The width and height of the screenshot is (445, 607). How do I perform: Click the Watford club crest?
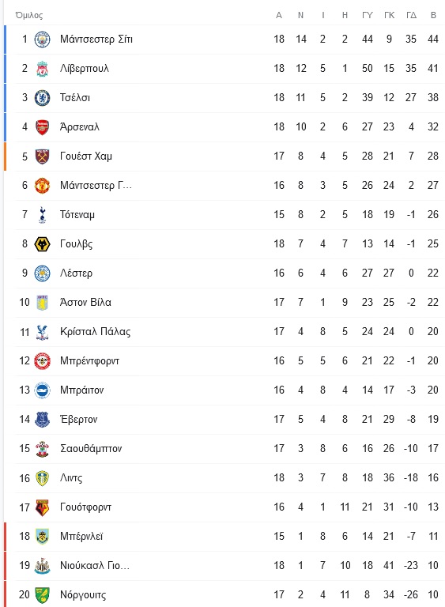[x=42, y=507]
